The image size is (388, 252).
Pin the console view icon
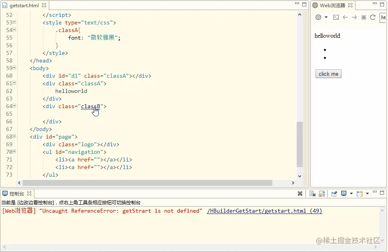pos(334,194)
